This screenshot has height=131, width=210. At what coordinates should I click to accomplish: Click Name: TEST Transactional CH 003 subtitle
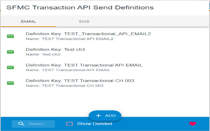click(x=65, y=86)
